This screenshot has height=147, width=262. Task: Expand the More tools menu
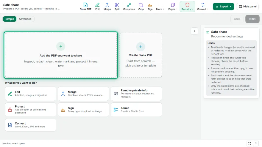tap(160, 7)
